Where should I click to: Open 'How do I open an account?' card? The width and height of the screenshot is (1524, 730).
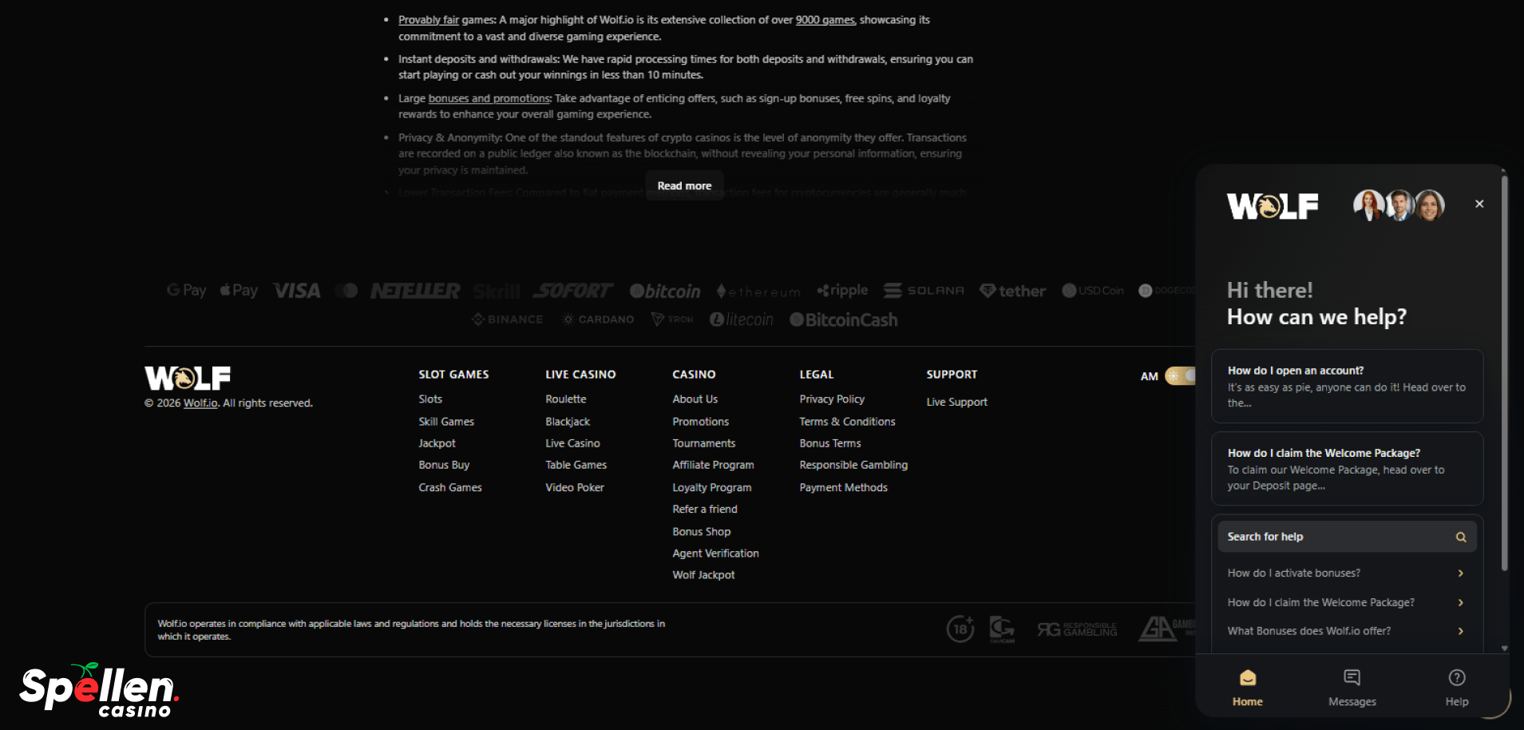(1347, 387)
